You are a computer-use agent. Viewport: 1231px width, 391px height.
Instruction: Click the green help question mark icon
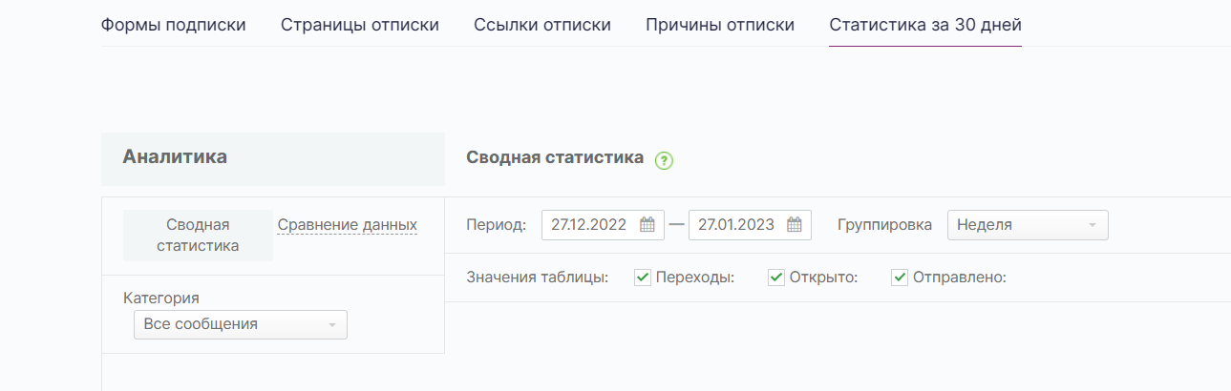[665, 161]
